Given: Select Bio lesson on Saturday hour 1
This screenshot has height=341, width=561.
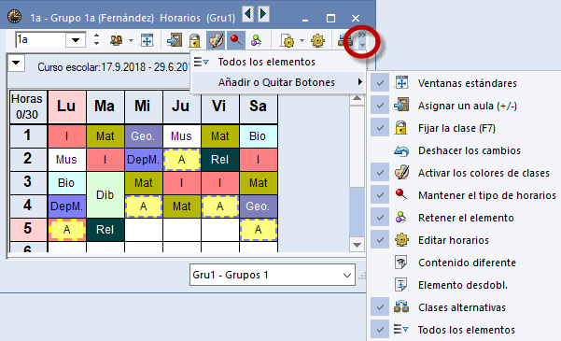Looking at the screenshot, I should (x=258, y=136).
